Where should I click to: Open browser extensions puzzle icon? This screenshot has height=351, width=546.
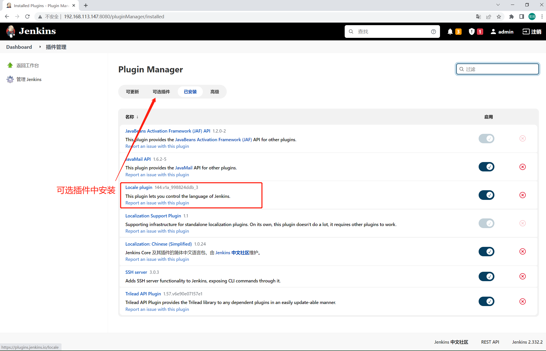(x=511, y=17)
